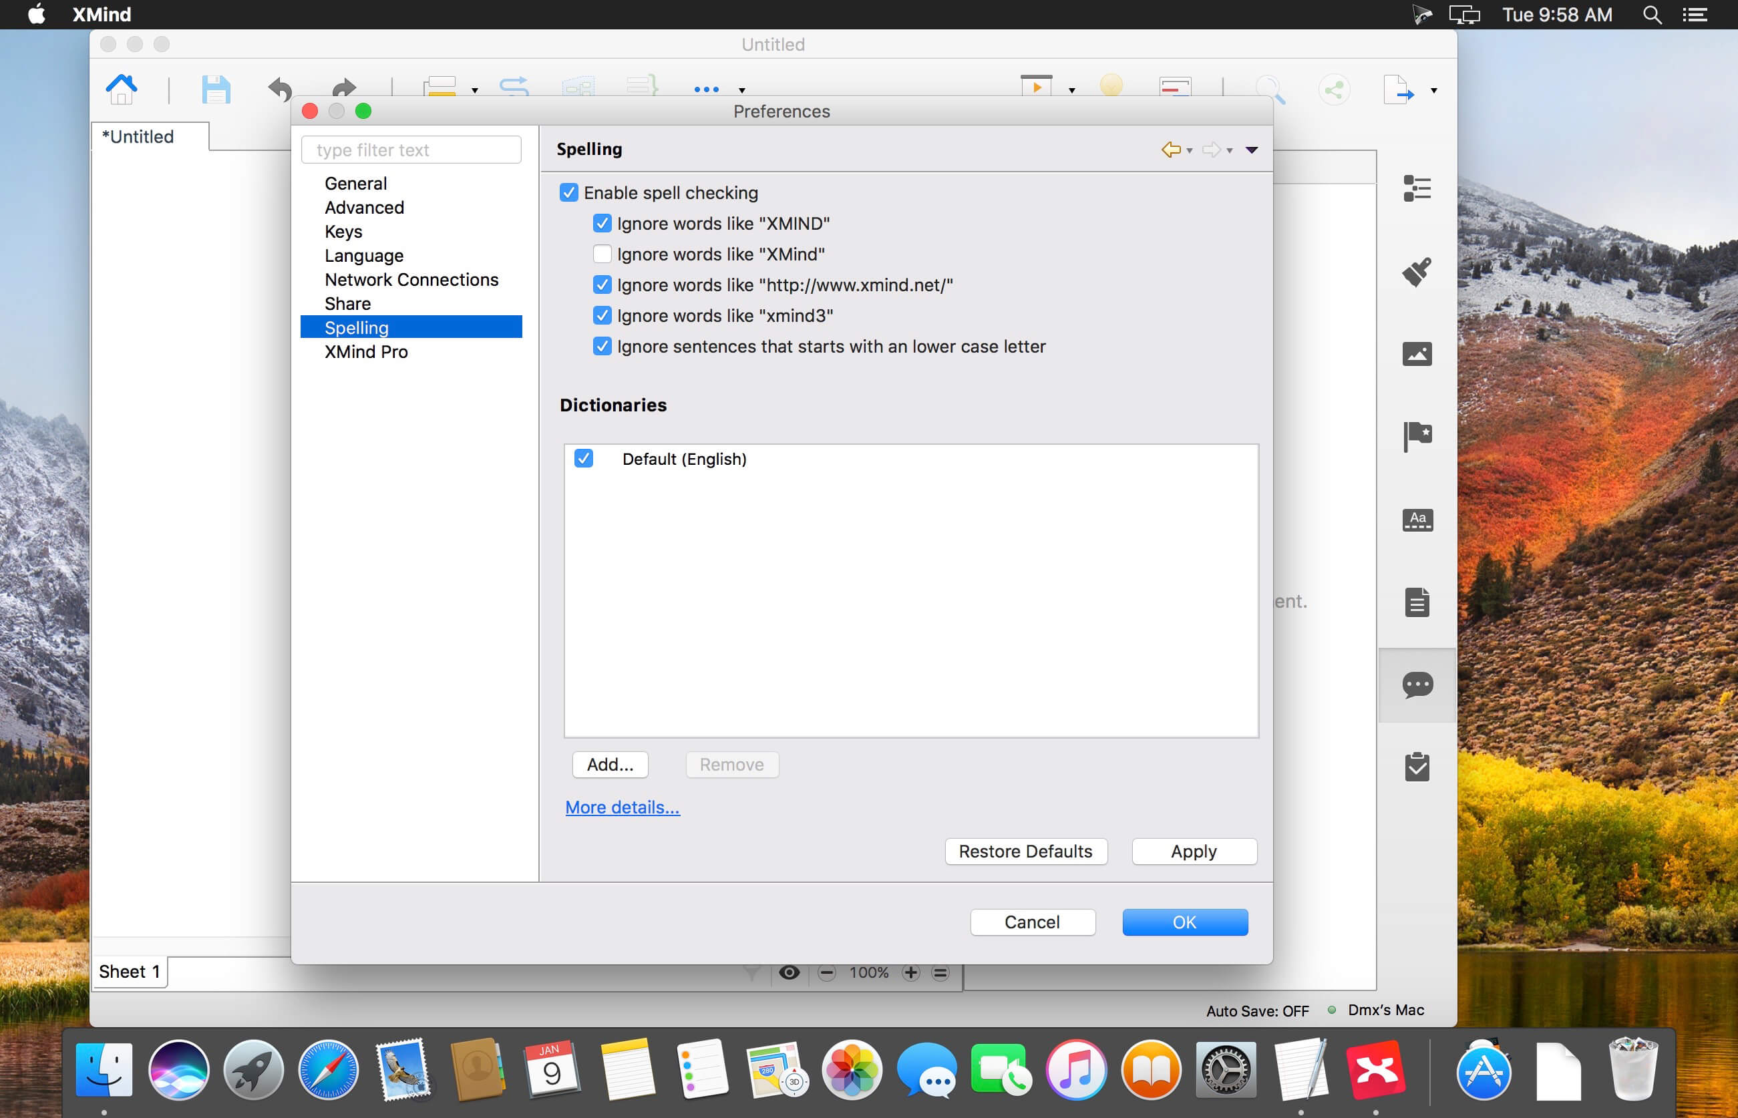Click the Export icon in the toolbar
Screen dimensions: 1738x1118
pos(1398,90)
